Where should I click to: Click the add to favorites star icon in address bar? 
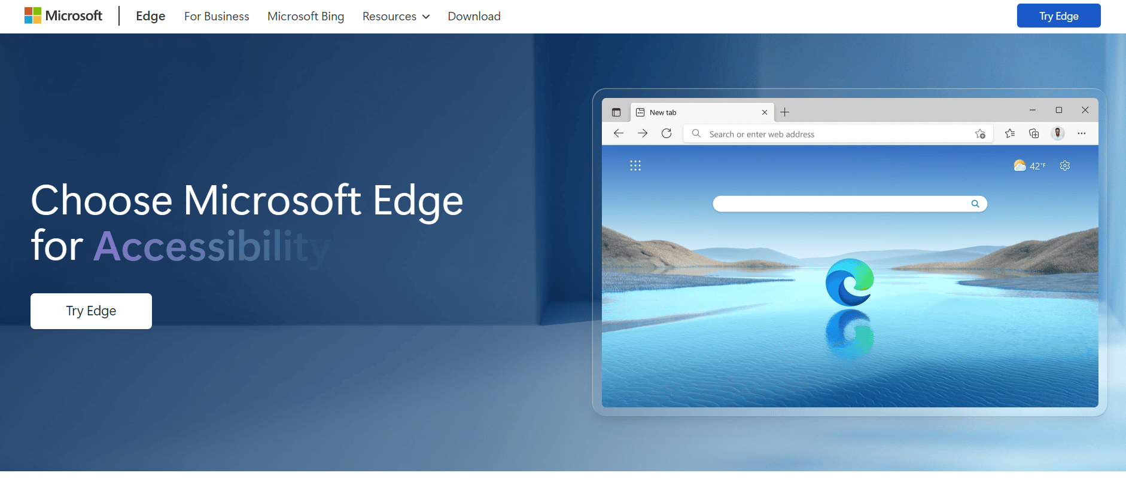980,134
